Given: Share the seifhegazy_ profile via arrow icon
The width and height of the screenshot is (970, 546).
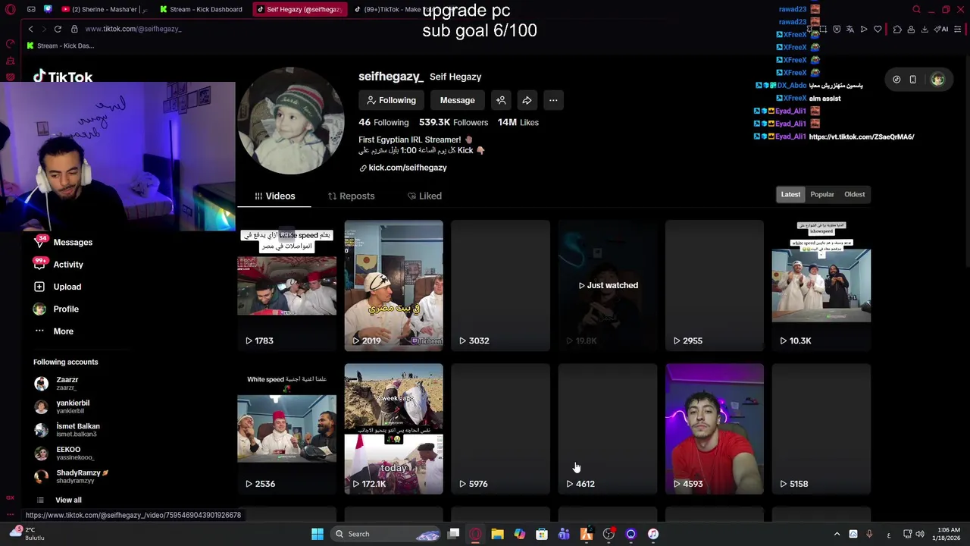Looking at the screenshot, I should coord(527,100).
